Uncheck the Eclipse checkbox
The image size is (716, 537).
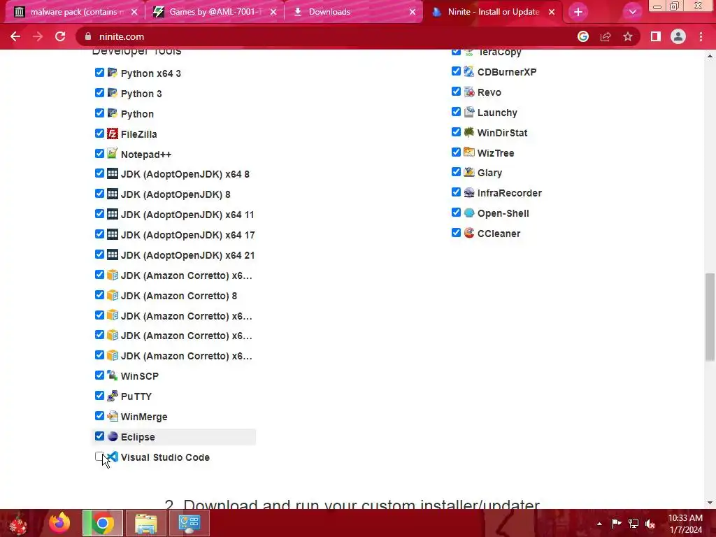(x=99, y=436)
